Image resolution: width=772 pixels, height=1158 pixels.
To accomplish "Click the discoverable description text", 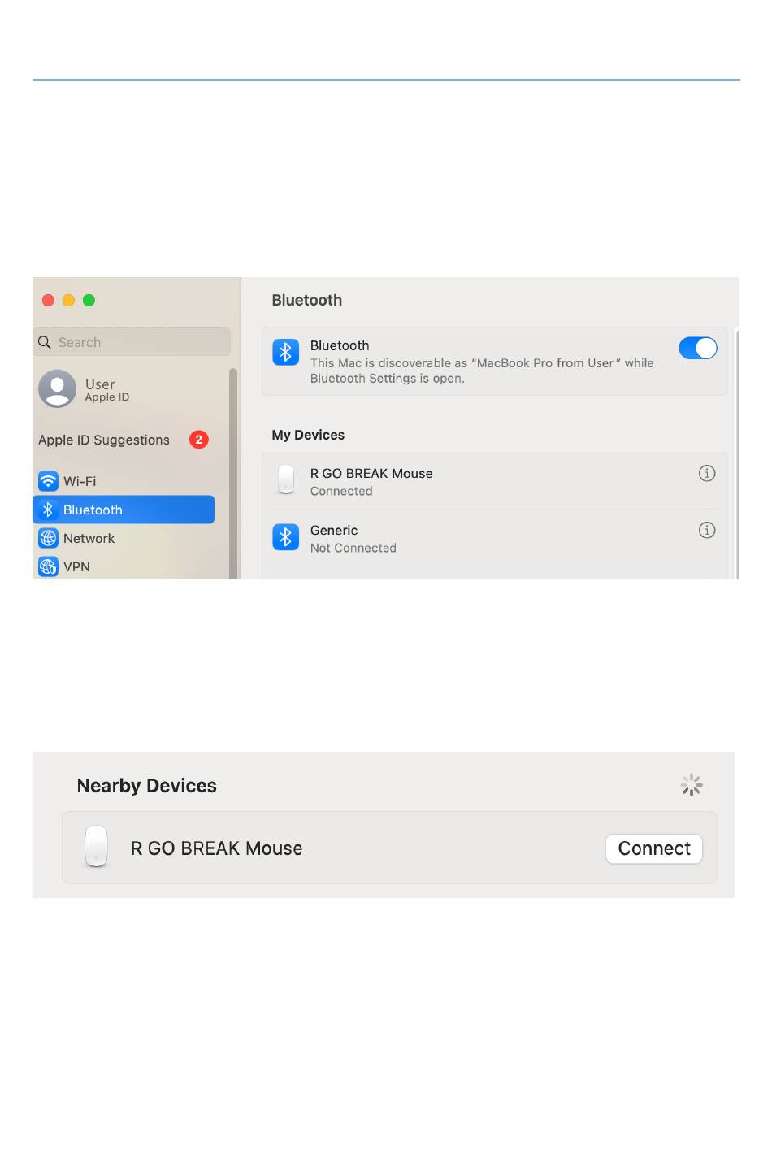I will pos(482,371).
